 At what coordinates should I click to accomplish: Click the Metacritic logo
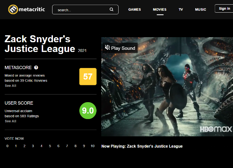[27, 9]
